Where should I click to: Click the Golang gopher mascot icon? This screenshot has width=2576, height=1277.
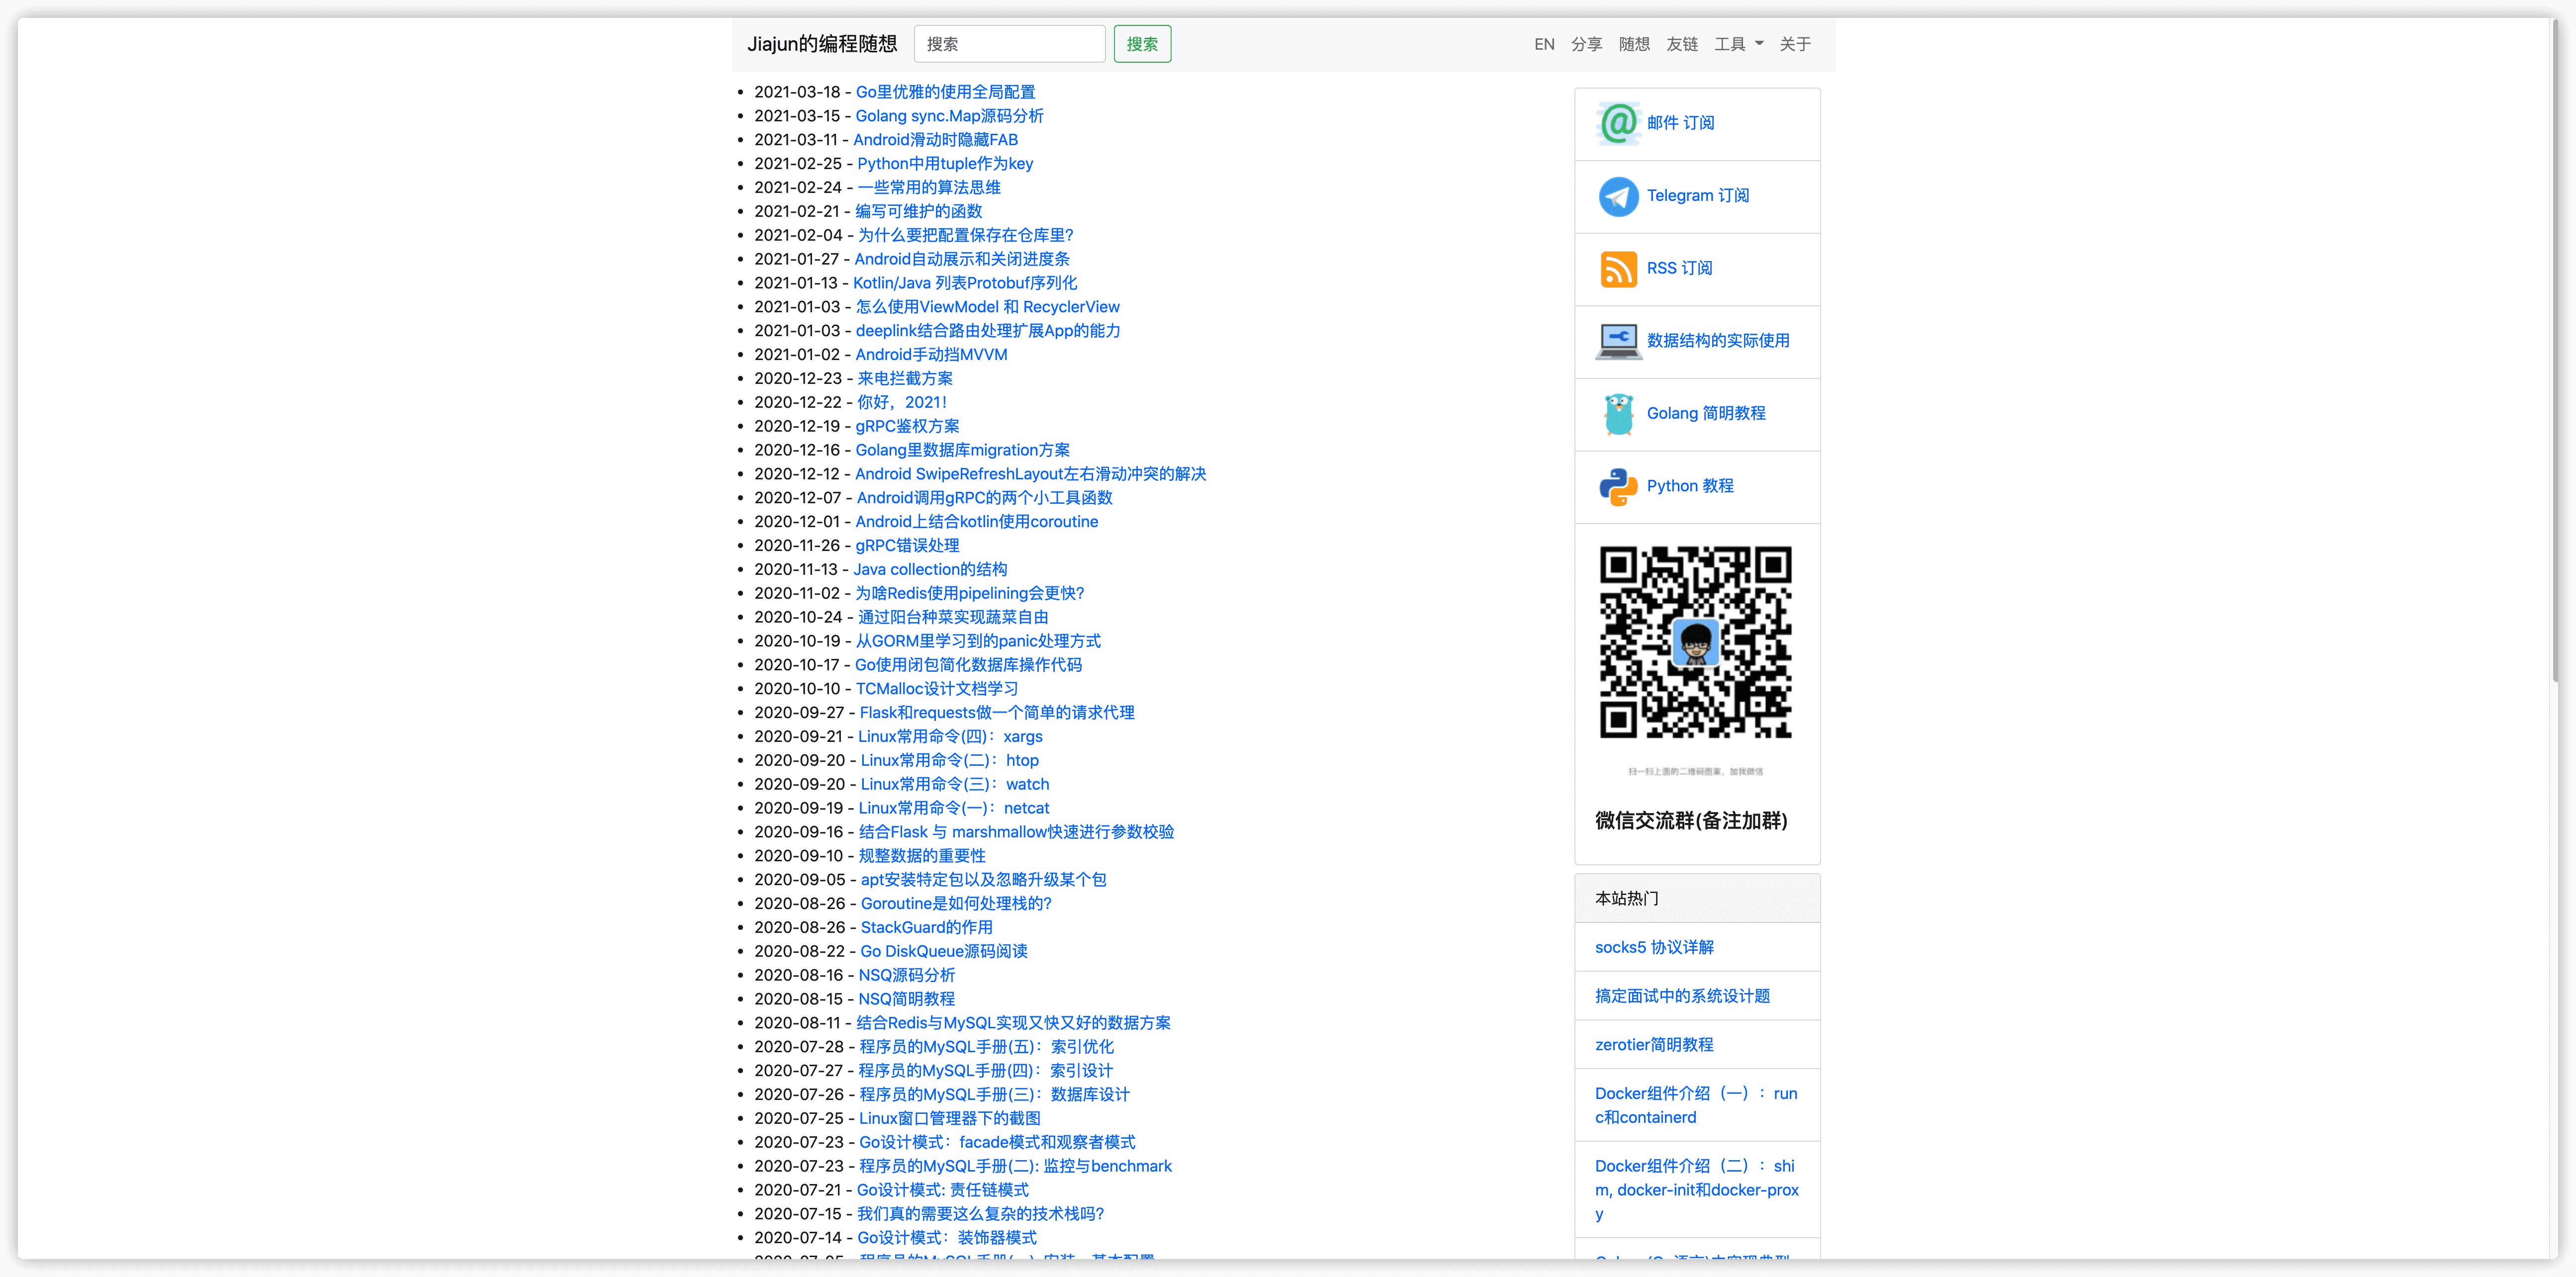pos(1618,414)
